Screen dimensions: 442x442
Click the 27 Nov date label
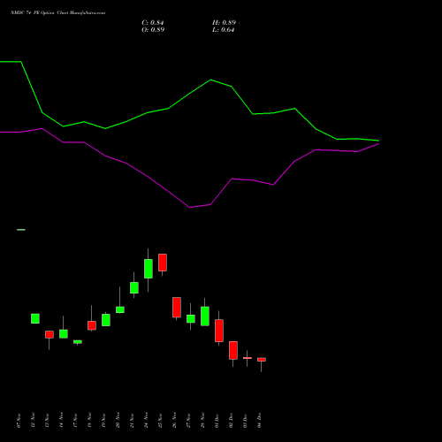[189, 421]
